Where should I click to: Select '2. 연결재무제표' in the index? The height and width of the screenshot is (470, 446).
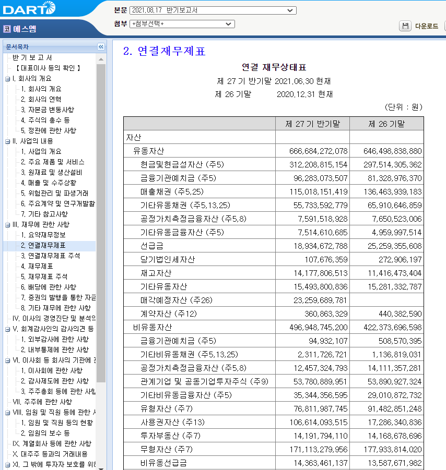pos(43,246)
